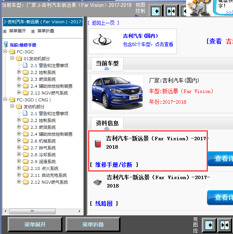Expand 2.3 燃油系统 under FC-3GC
The image size is (233, 234).
pos(19,79)
